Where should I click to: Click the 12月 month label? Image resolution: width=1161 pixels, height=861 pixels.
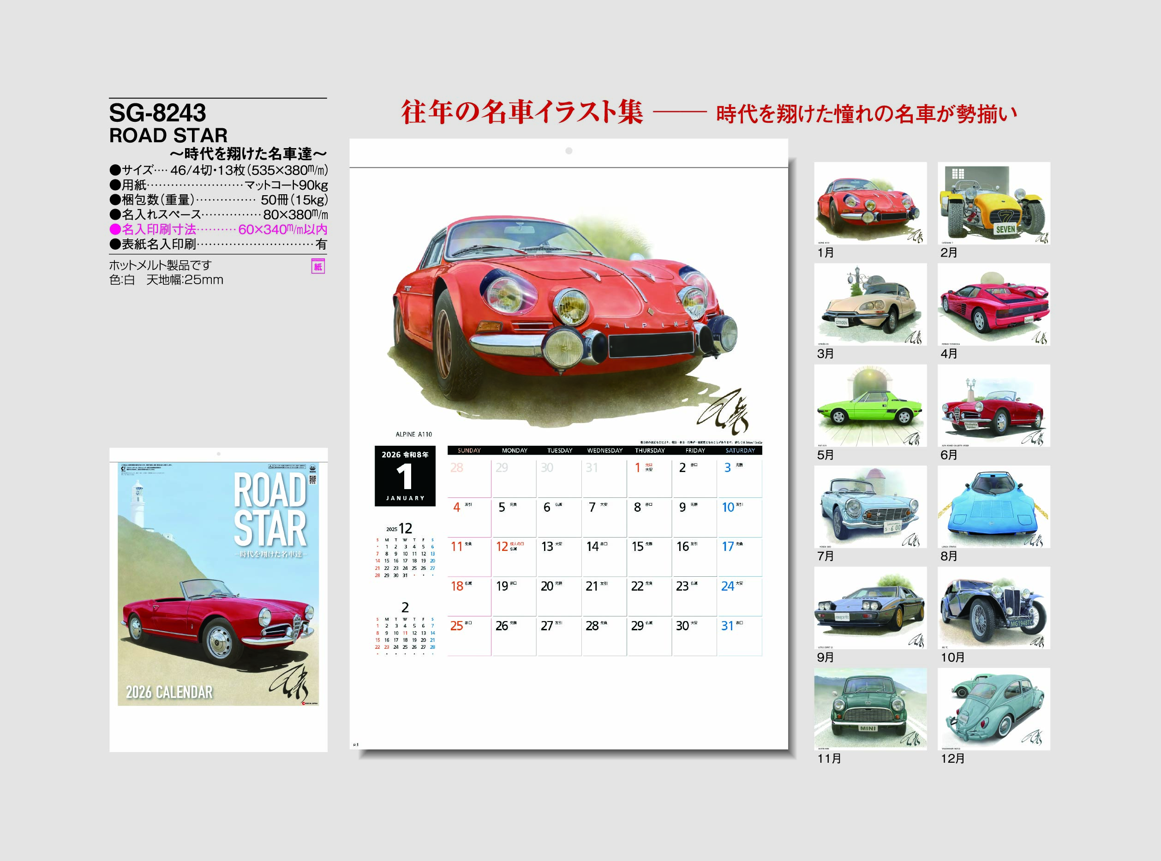coord(952,758)
